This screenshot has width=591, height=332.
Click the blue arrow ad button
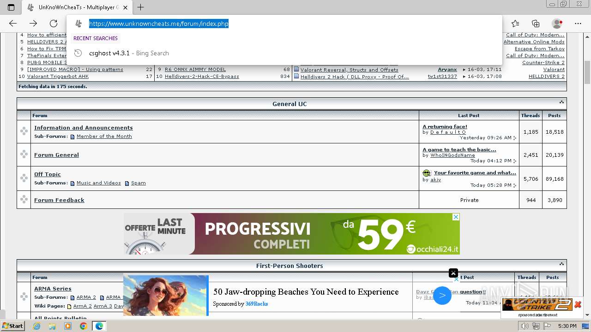pyautogui.click(x=442, y=296)
